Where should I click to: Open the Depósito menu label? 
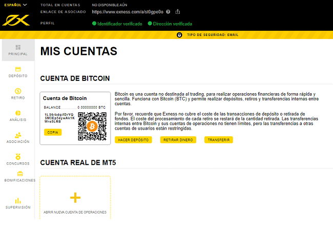18,76
